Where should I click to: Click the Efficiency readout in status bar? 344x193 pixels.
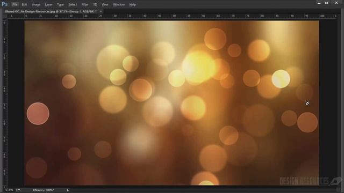[x=44, y=190]
